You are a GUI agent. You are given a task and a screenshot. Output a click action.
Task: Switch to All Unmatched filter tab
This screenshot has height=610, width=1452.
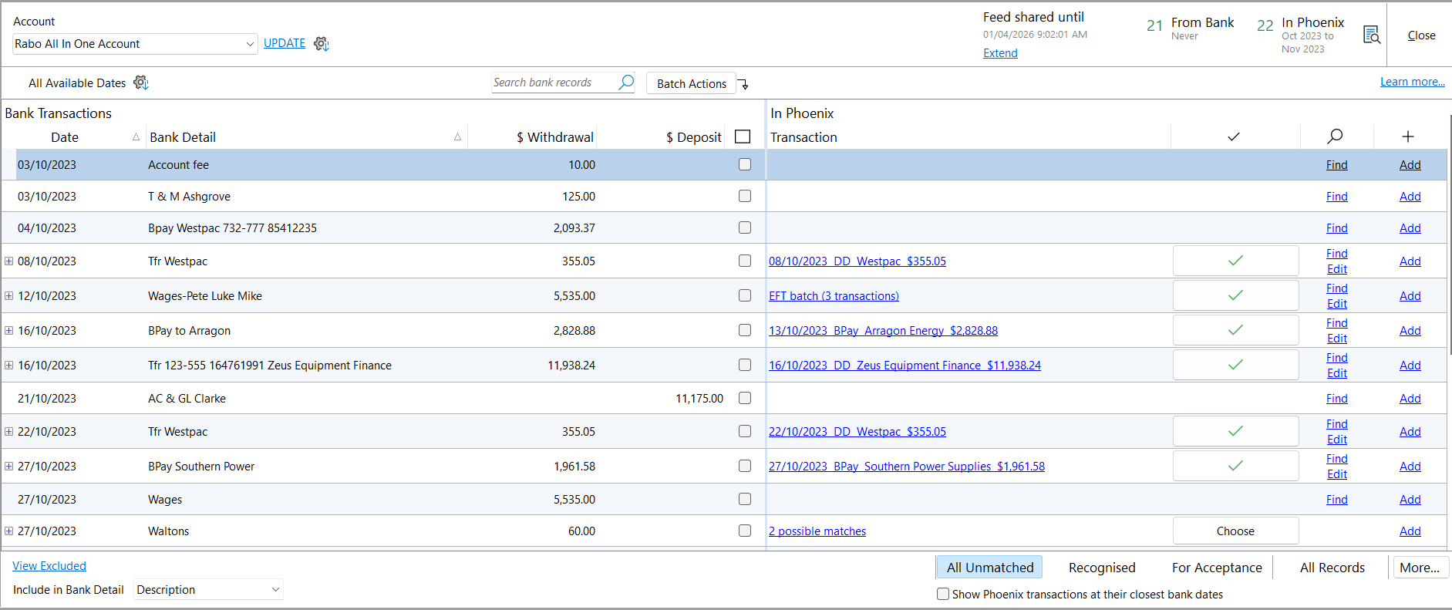990,568
